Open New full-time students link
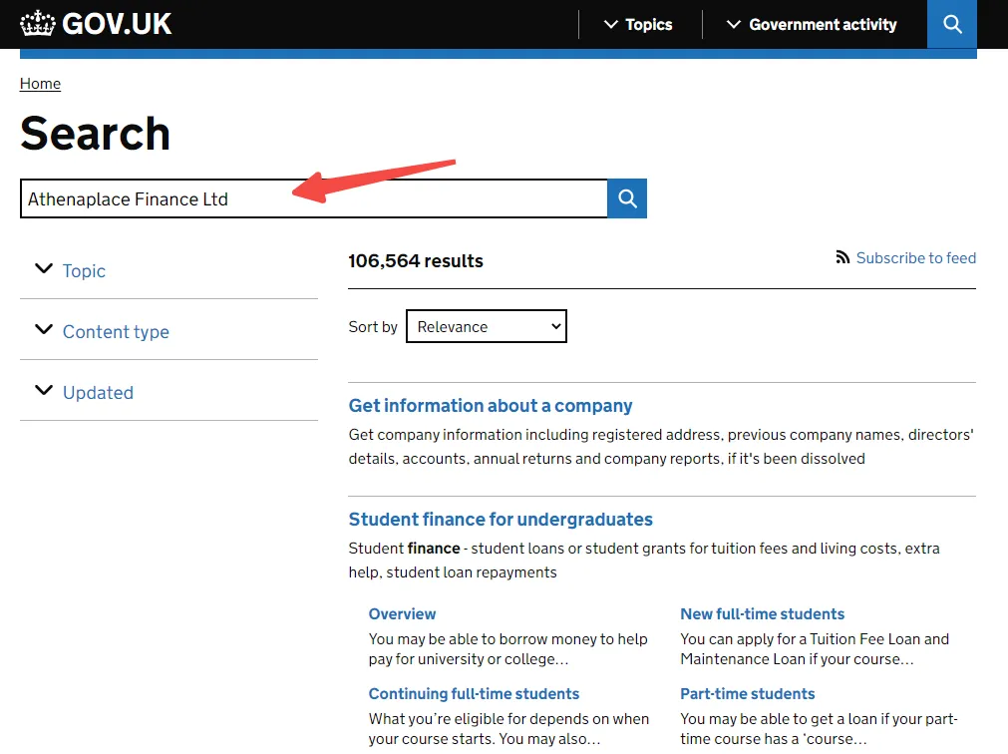The image size is (1008, 754). 762,613
